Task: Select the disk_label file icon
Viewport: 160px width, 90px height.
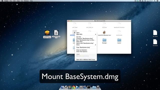Action: point(75,24)
